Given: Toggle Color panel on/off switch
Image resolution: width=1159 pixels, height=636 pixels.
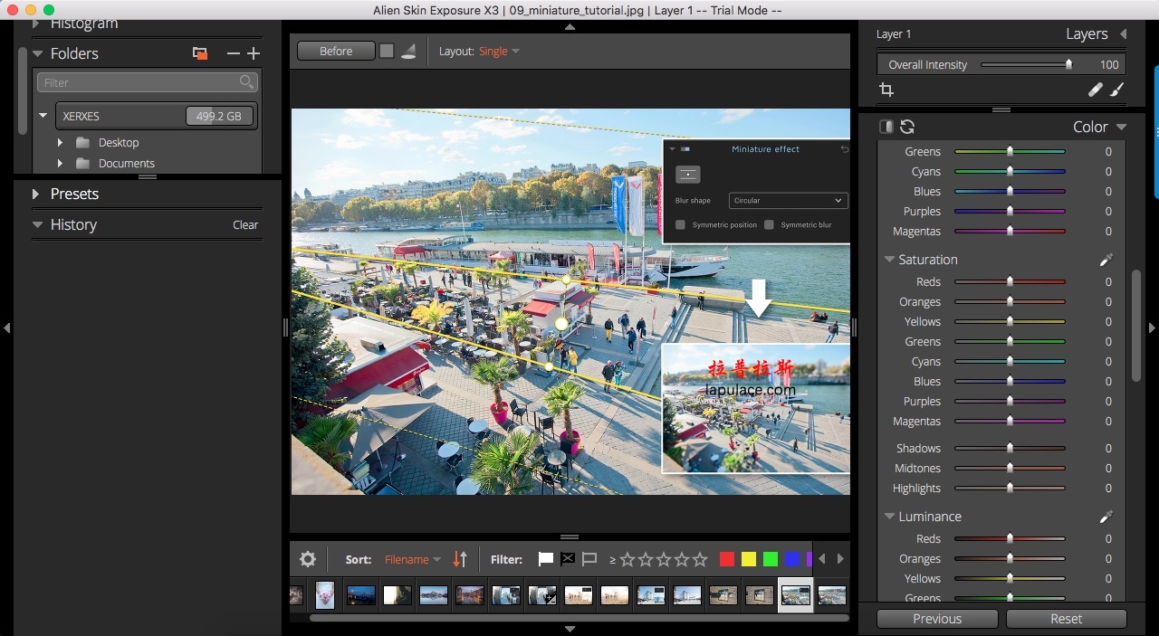Looking at the screenshot, I should click(886, 127).
